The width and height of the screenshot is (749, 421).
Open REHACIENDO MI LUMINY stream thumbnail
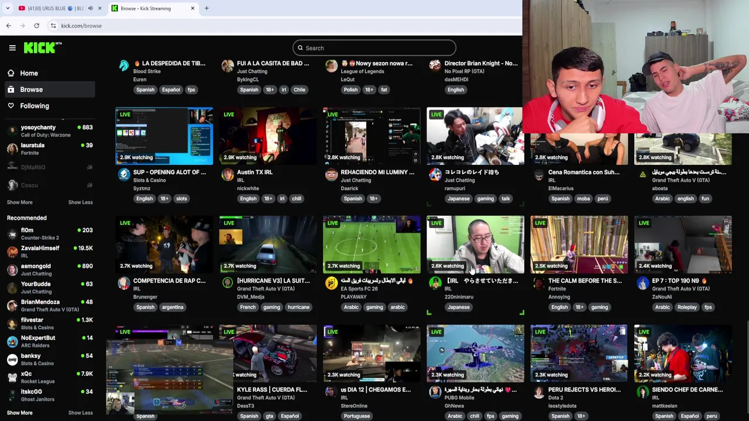372,135
